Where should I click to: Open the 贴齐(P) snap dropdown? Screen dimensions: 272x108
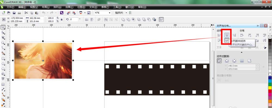(x=126, y=13)
